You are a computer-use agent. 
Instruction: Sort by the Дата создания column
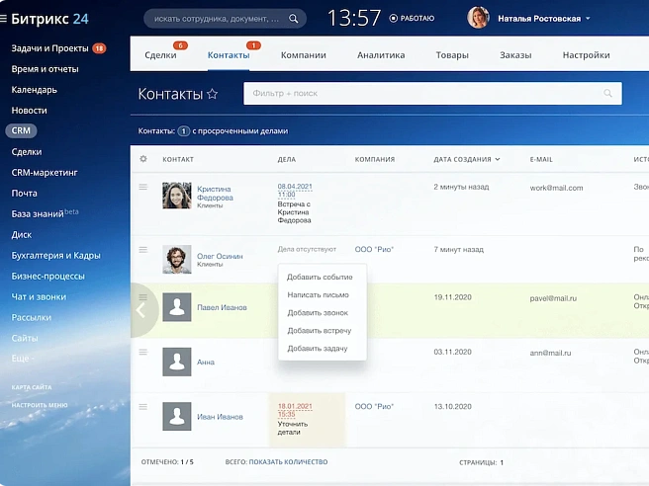(x=465, y=159)
